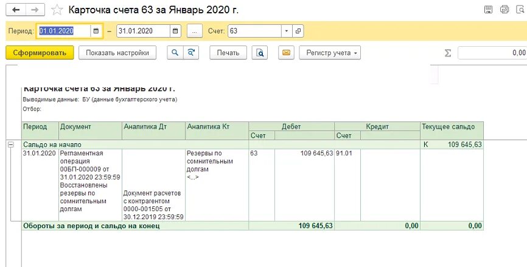Click the total debit turnover 109 645,63
Screen dimensions: 527x267
(291, 226)
